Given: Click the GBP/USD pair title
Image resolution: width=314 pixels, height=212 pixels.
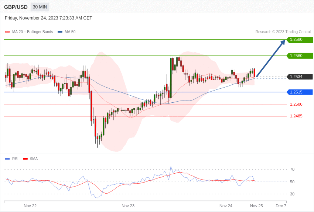Looking at the screenshot, I should (x=16, y=7).
